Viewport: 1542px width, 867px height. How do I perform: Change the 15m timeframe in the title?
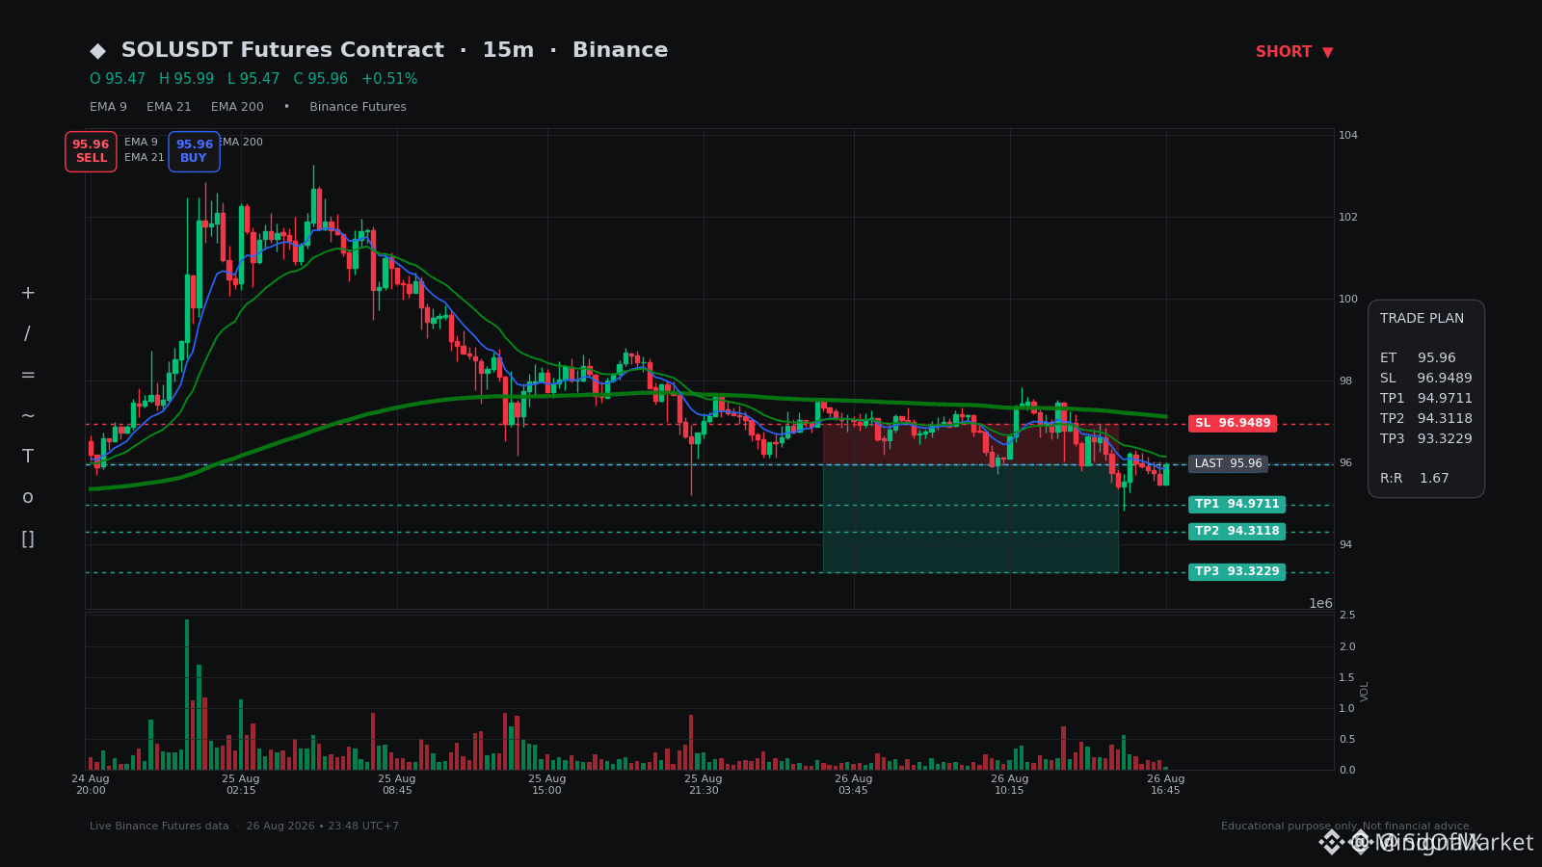click(x=508, y=50)
